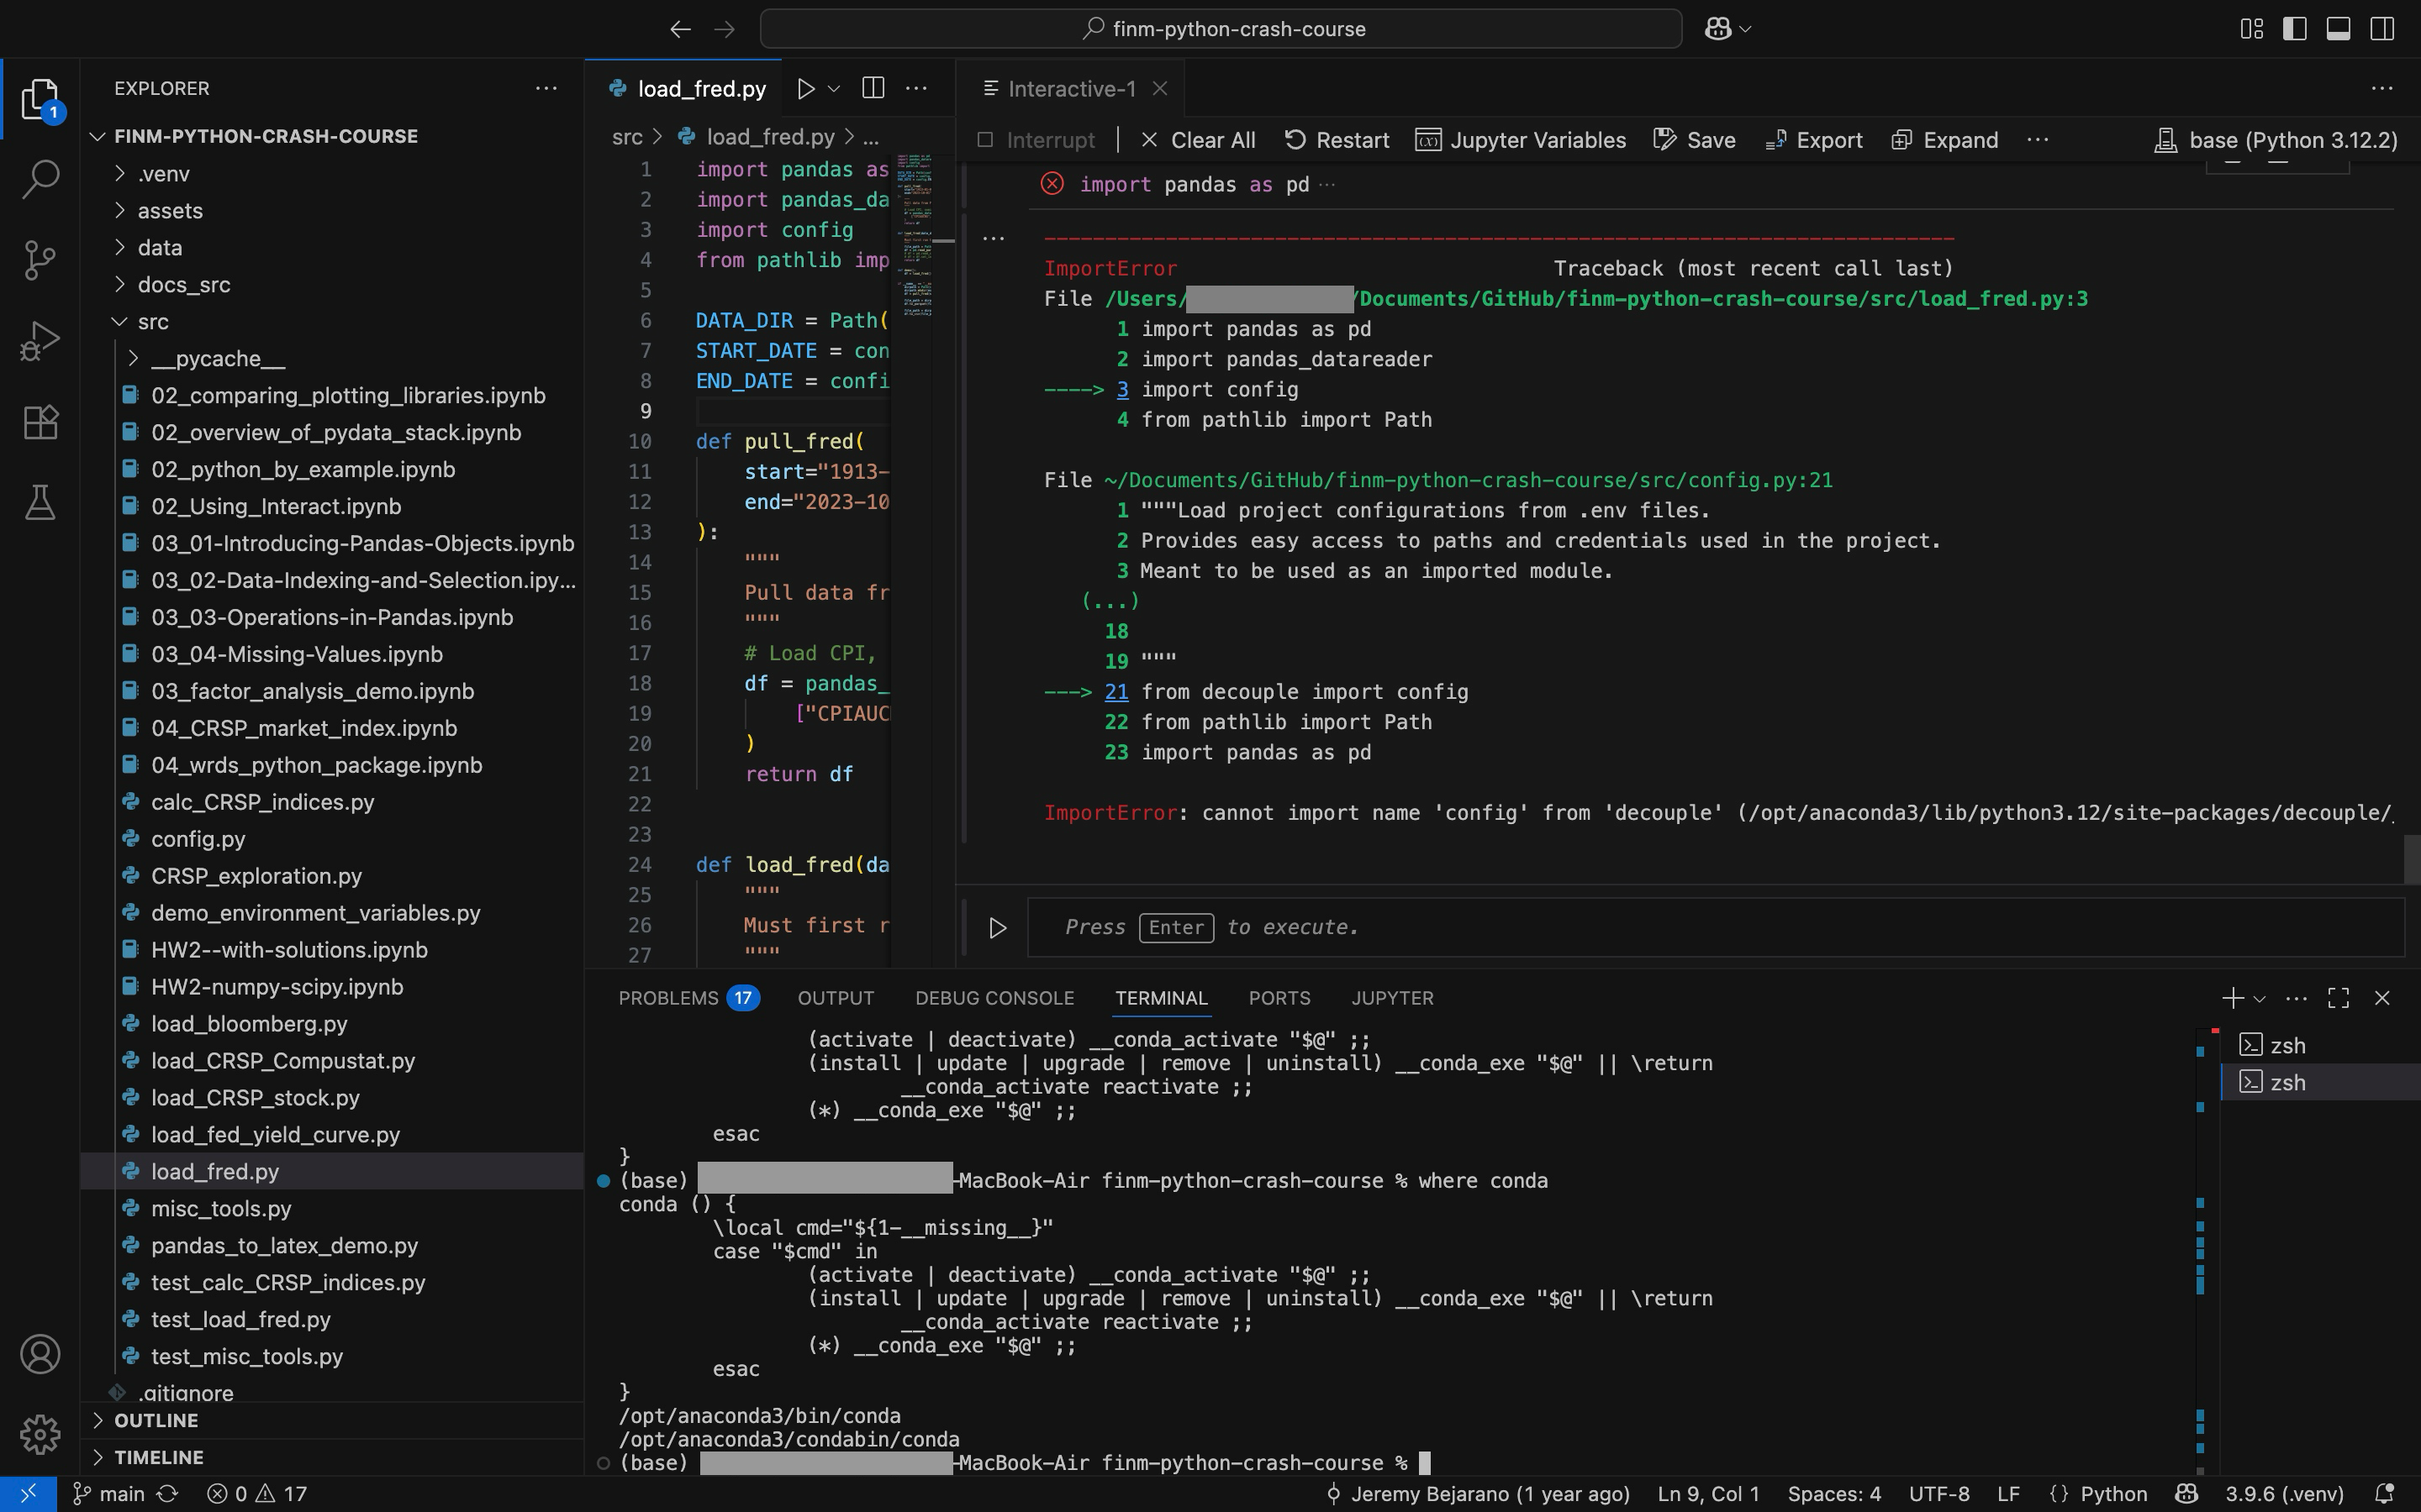2421x1512 pixels.
Task: Split the load_fred.py editor to the right
Action: click(x=873, y=88)
